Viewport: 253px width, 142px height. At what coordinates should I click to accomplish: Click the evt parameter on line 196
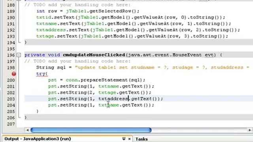pos(209,55)
